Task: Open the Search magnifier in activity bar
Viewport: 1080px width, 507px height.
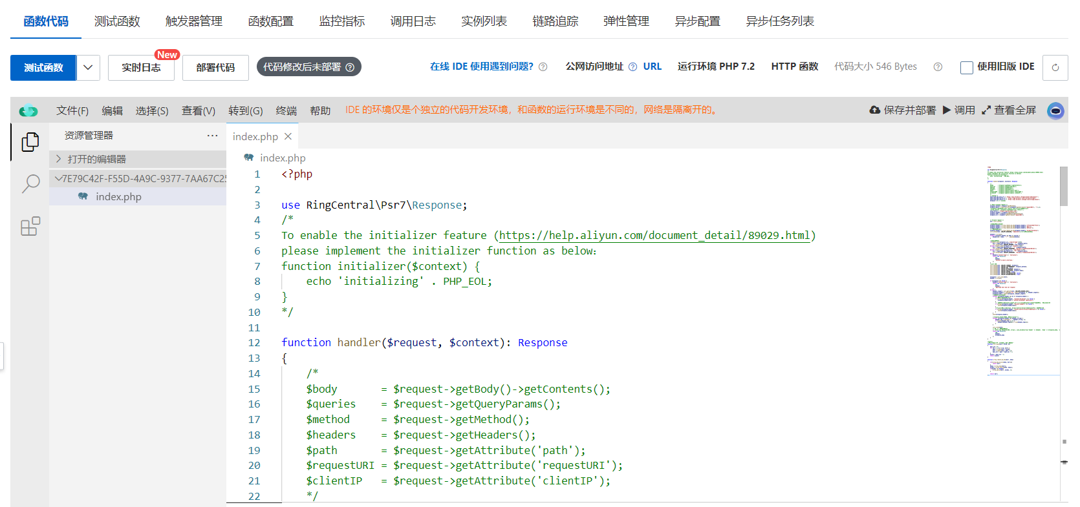Action: point(30,184)
